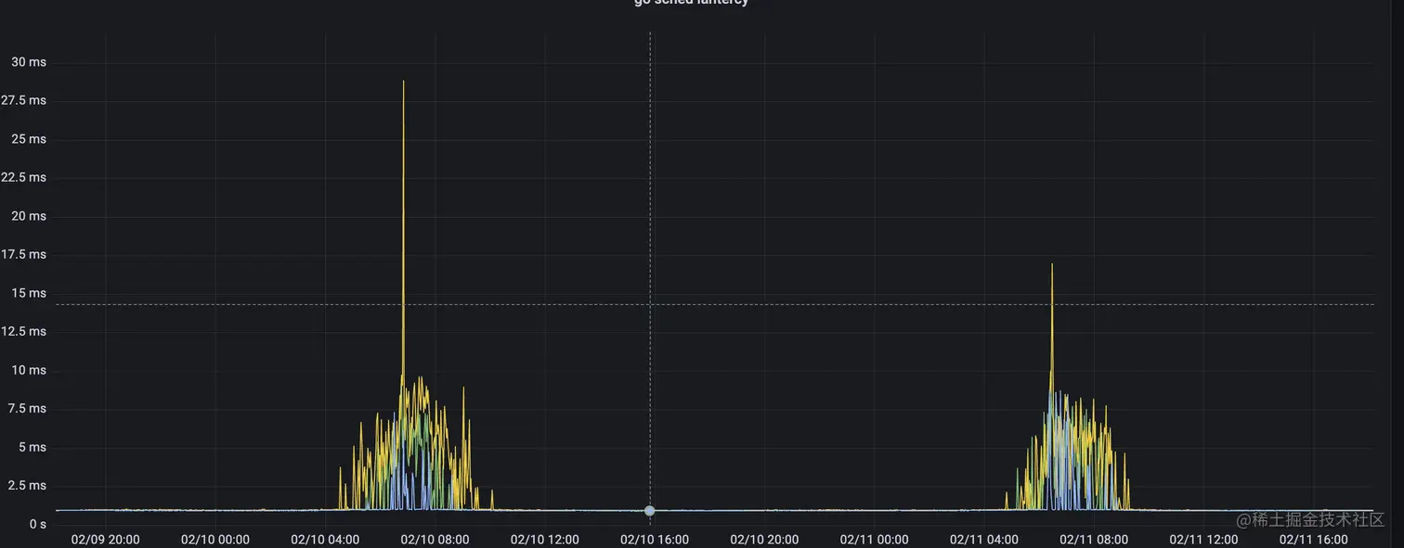
Task: Click the 17.5 ms y-axis label
Action: tap(23, 254)
